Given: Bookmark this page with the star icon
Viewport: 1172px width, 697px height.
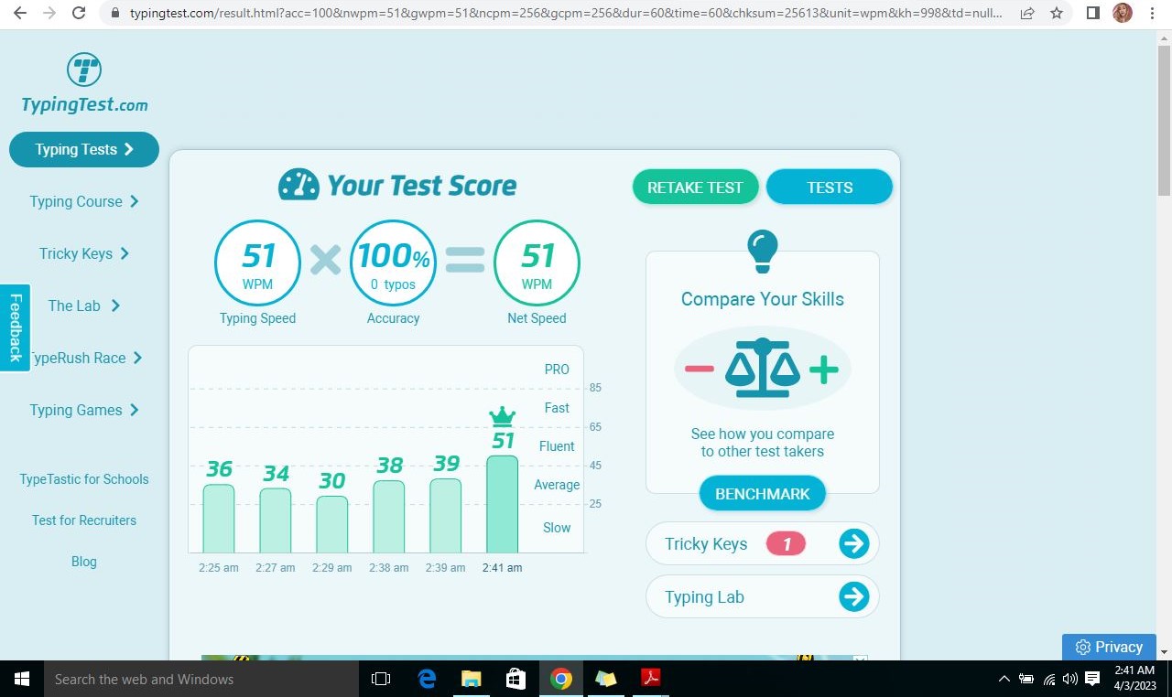Looking at the screenshot, I should click(1057, 14).
